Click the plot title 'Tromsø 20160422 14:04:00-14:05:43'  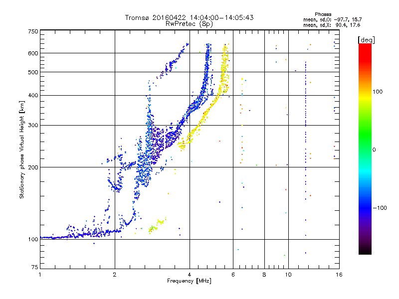point(189,17)
